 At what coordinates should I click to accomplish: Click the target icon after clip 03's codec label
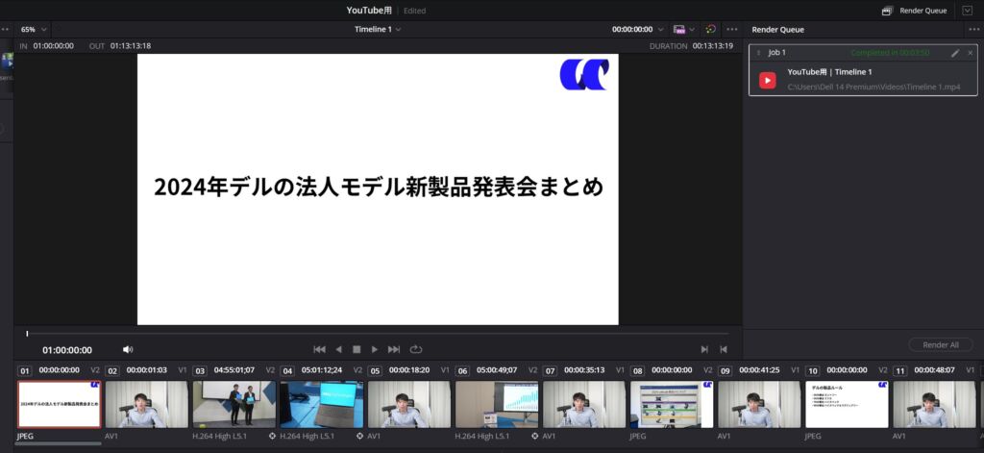272,436
